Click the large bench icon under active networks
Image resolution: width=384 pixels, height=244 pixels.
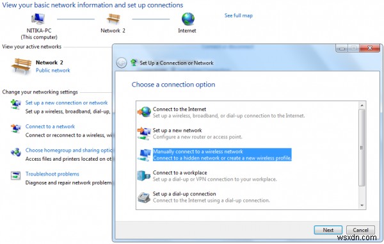[21, 66]
